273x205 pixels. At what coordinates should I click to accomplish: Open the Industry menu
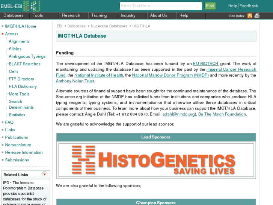coord(128,15)
